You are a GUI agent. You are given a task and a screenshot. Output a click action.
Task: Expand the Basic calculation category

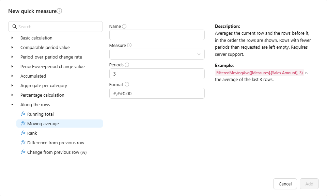click(12, 38)
